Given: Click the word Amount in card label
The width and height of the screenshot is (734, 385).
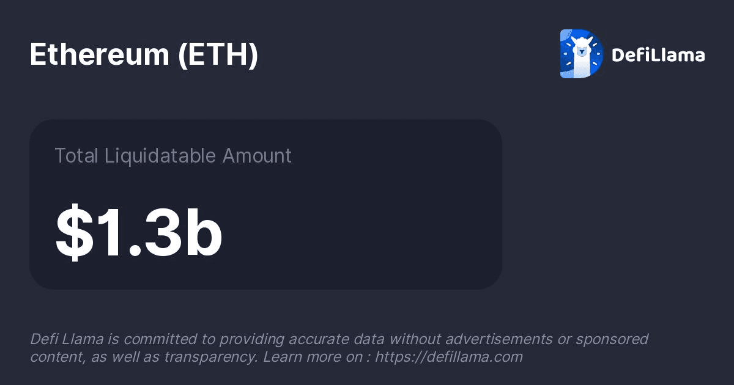Looking at the screenshot, I should [257, 156].
